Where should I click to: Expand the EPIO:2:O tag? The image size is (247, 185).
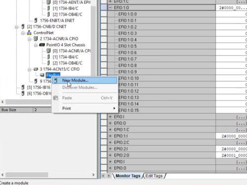coord(110,155)
